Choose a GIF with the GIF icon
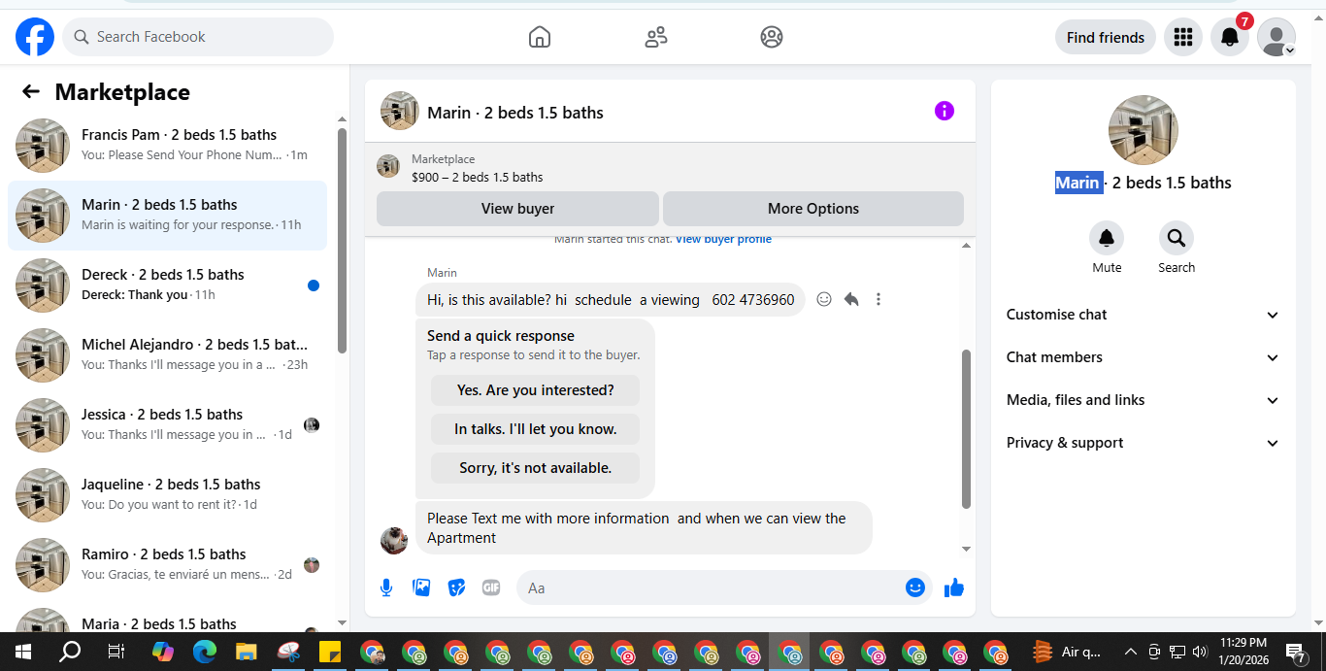Screen dimensions: 1326x671 point(491,587)
